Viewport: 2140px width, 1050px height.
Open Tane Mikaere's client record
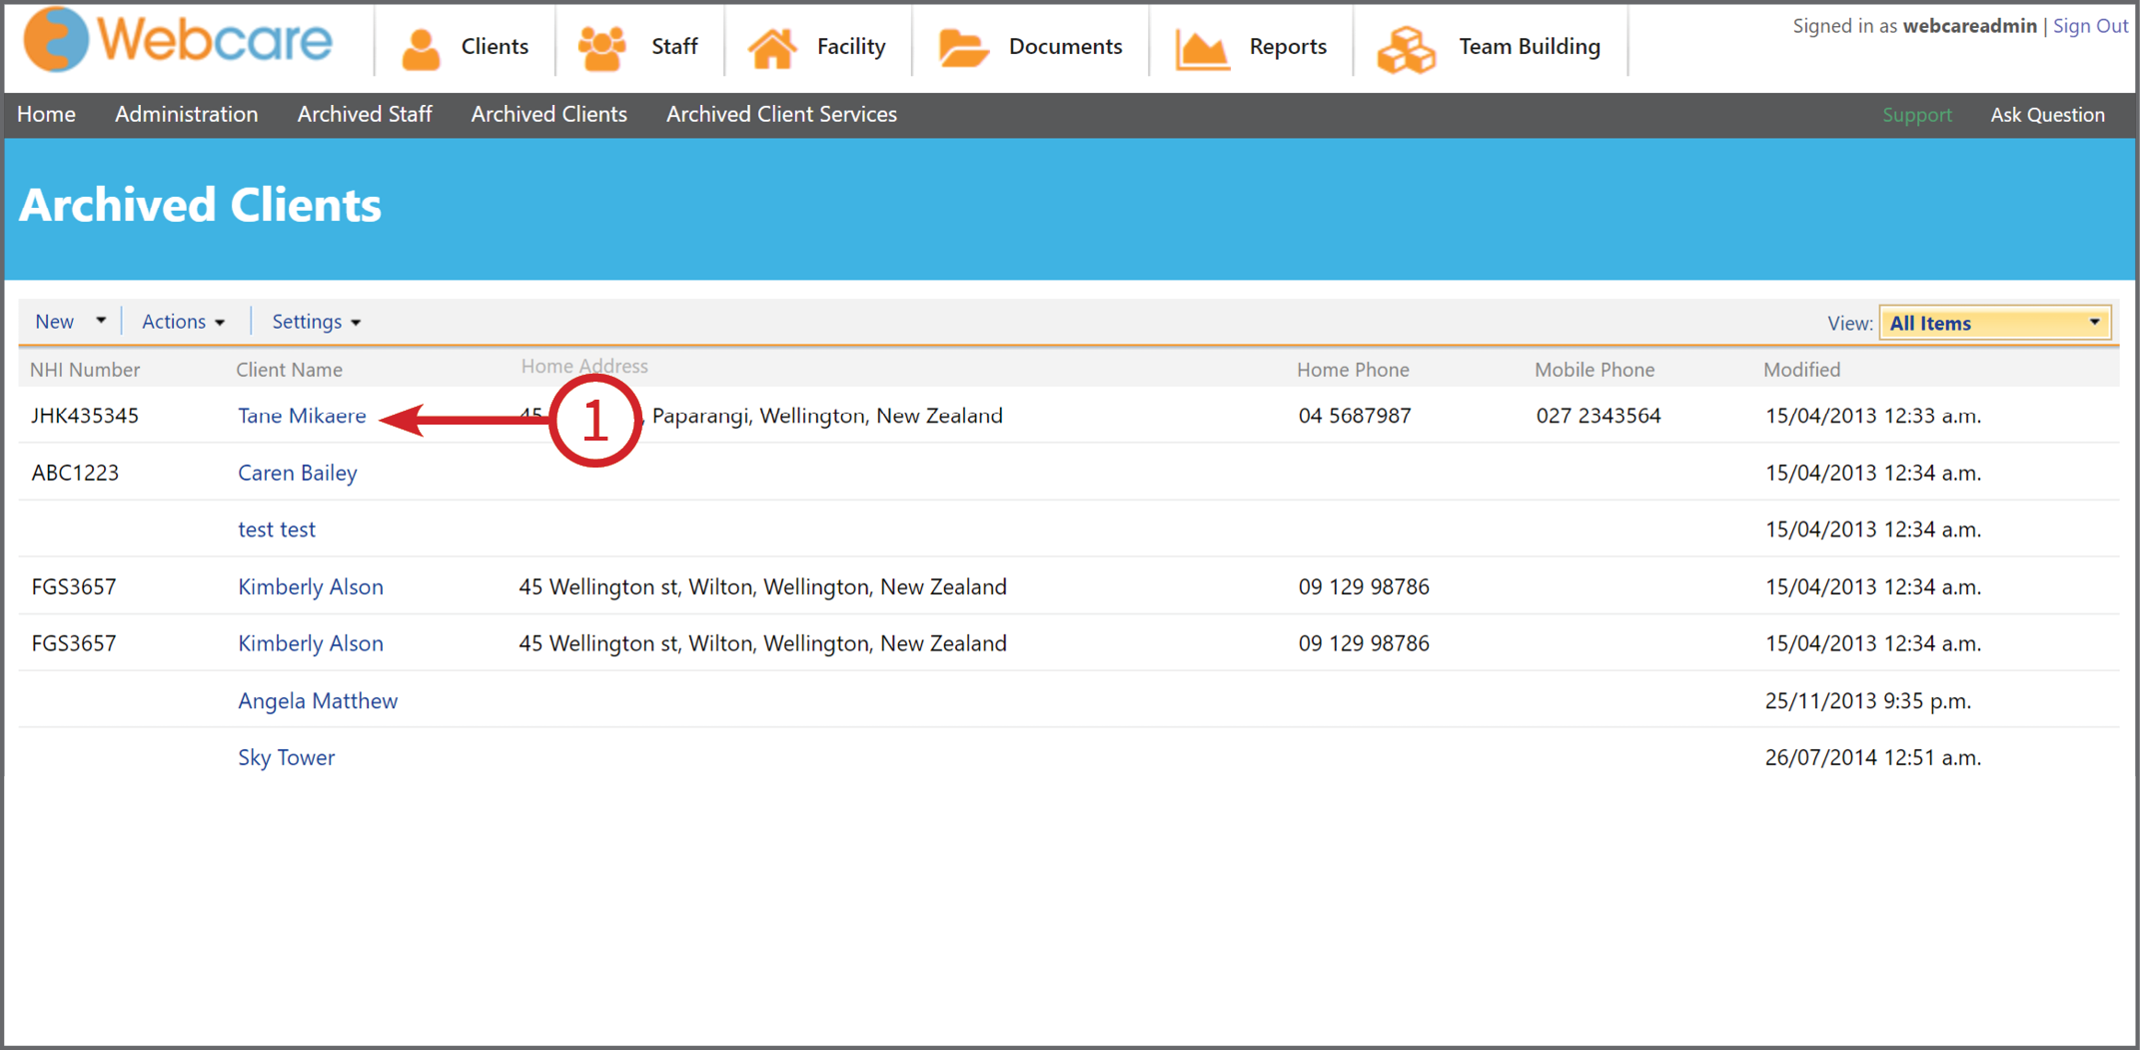coord(302,416)
